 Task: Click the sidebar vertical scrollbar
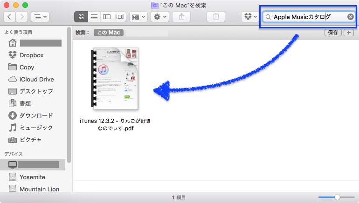coord(69,95)
